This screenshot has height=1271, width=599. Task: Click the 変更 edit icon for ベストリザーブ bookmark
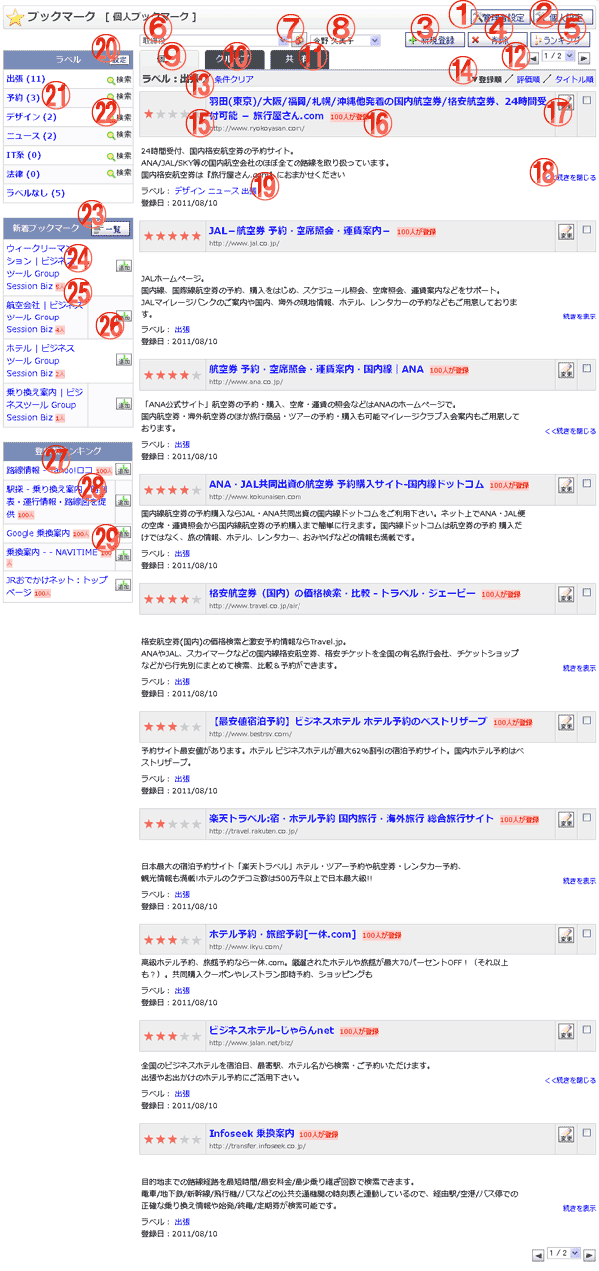(x=566, y=723)
